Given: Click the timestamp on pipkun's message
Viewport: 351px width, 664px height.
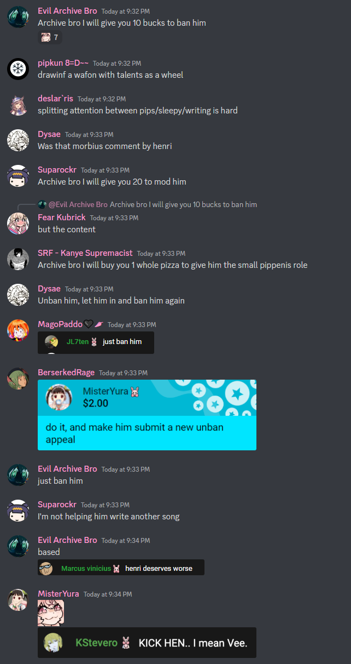Looking at the screenshot, I should click(x=117, y=64).
